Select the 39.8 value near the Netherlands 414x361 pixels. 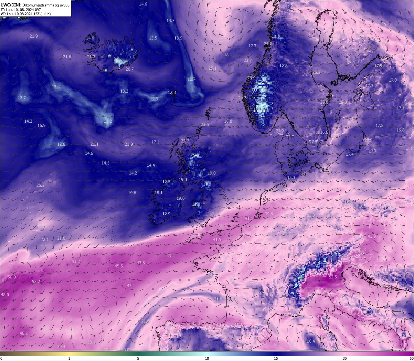click(269, 214)
